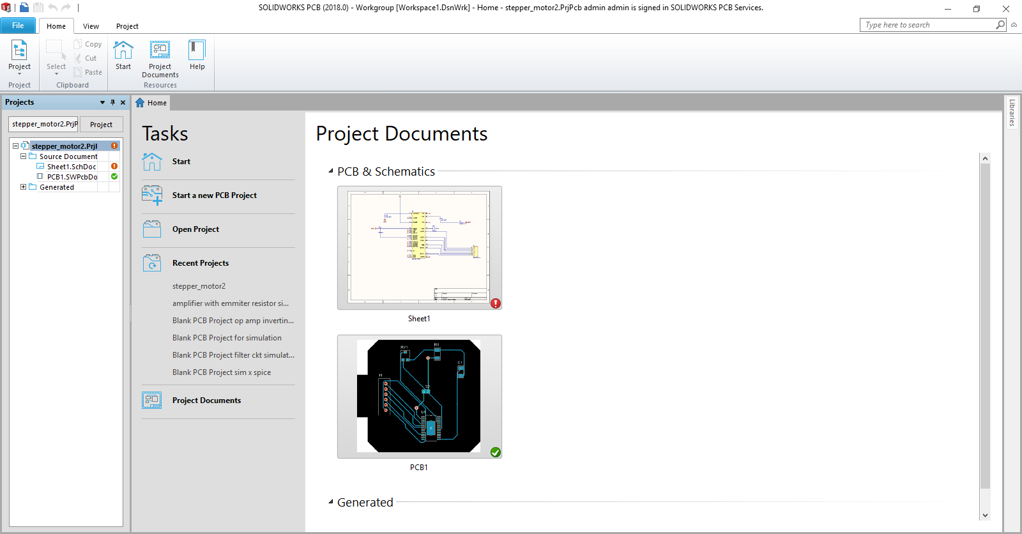Click the green check badge on PCB1 thumbnail

(x=496, y=452)
